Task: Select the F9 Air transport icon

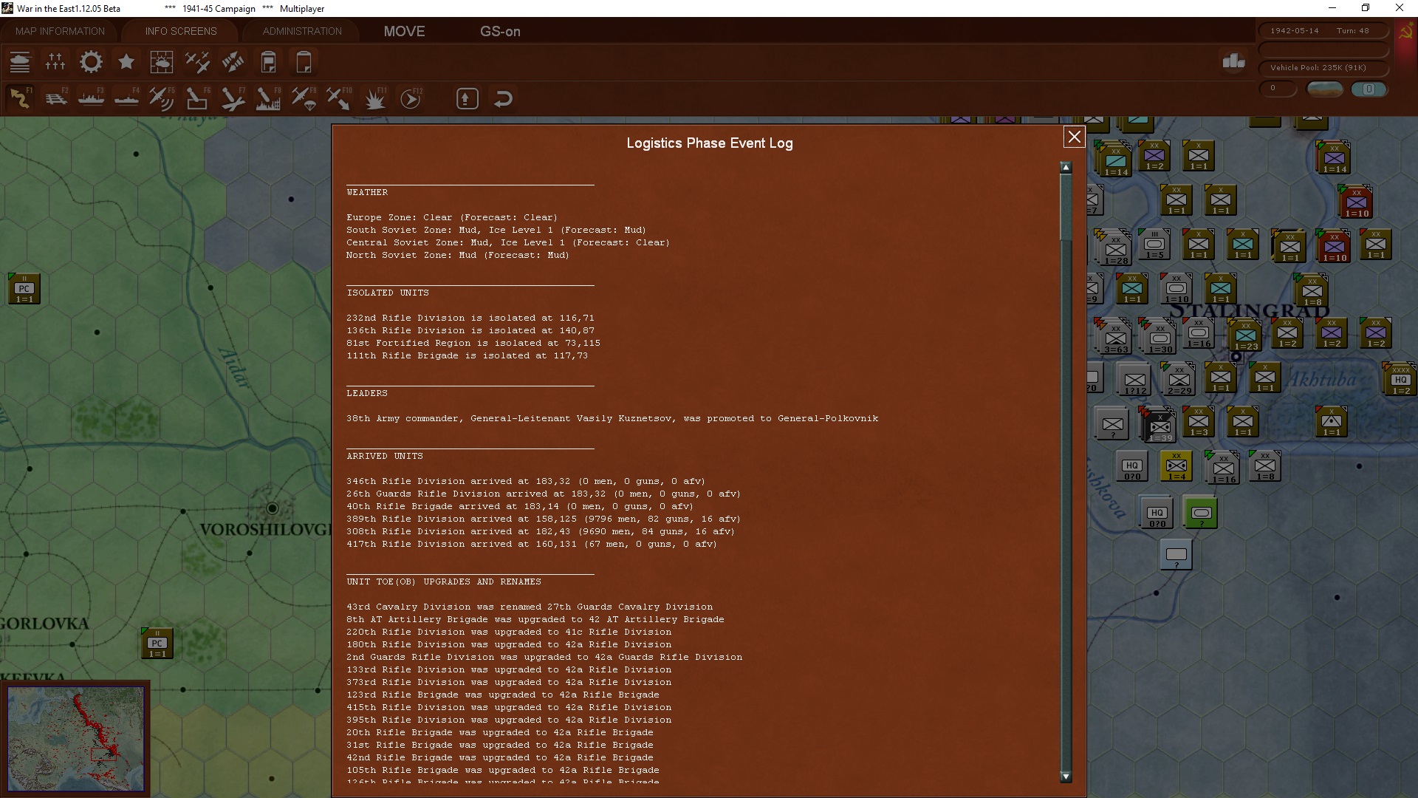Action: pos(304,98)
